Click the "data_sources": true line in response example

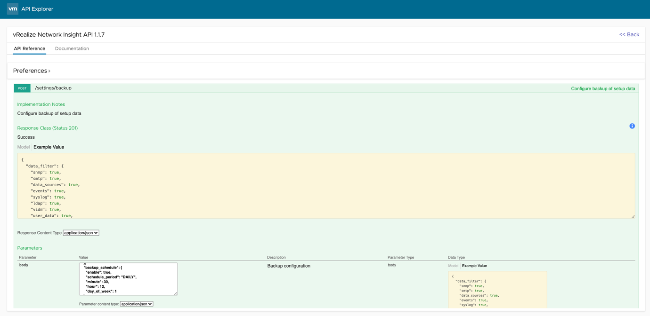[55, 185]
